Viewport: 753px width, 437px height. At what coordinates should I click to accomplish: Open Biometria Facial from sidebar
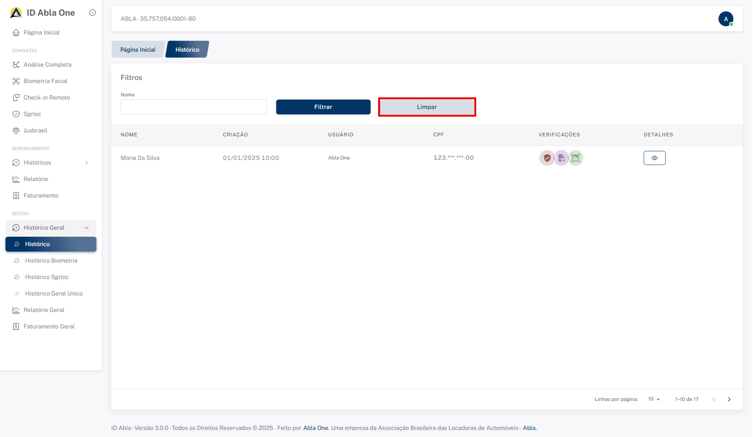(45, 81)
